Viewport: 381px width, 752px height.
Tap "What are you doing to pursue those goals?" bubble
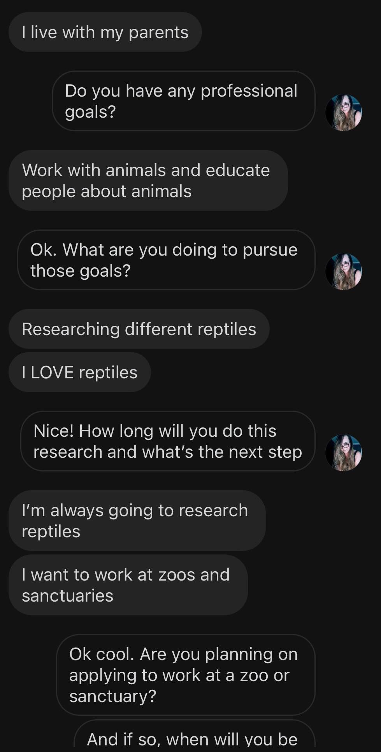[x=166, y=260]
